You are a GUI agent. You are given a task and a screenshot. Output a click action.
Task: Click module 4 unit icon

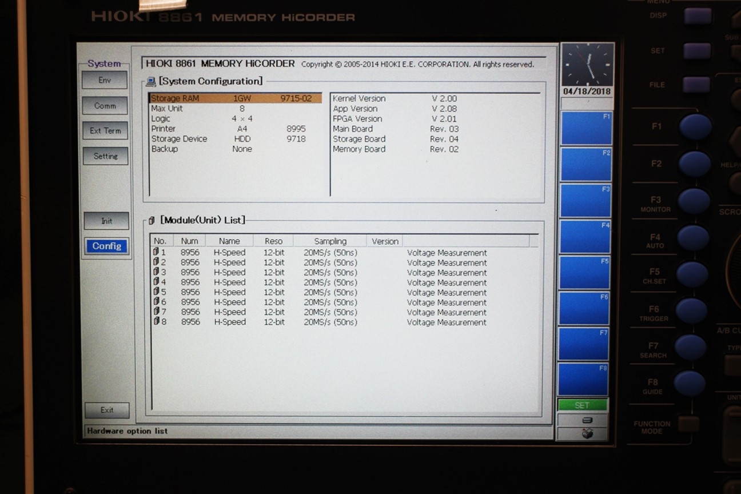(156, 282)
